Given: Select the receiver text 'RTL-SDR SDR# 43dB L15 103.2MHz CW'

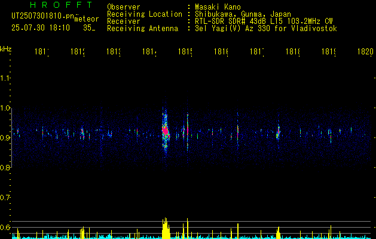Looking at the screenshot, I should point(264,21).
